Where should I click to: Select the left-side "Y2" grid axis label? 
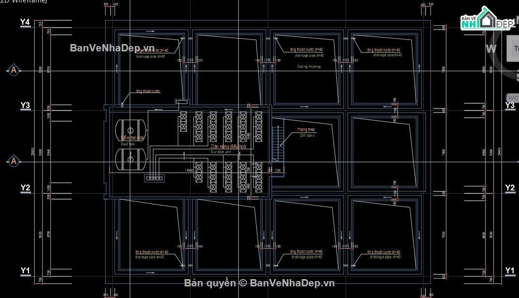pos(25,188)
